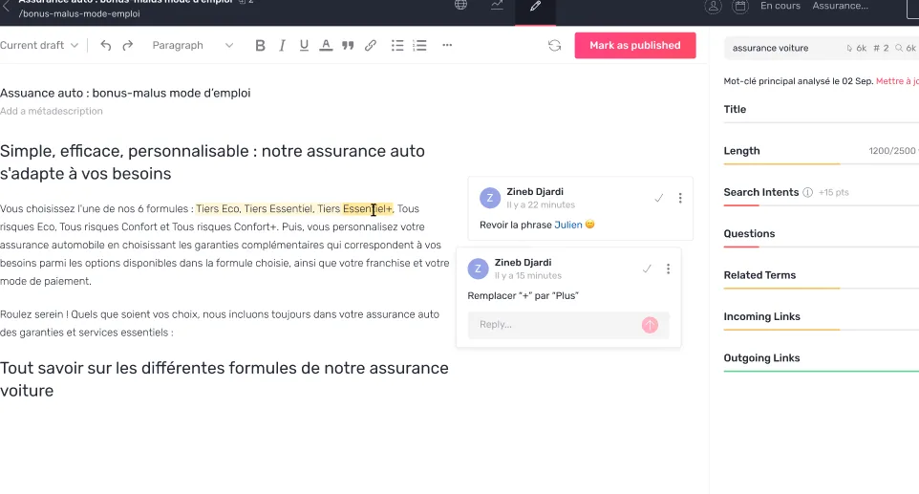Viewport: 919px width, 494px height.
Task: Open the Assurance... folder selector
Action: click(x=840, y=6)
